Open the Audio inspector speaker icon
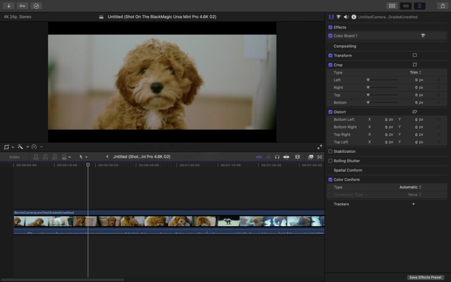Screen dimensions: 451x282 click(346, 17)
